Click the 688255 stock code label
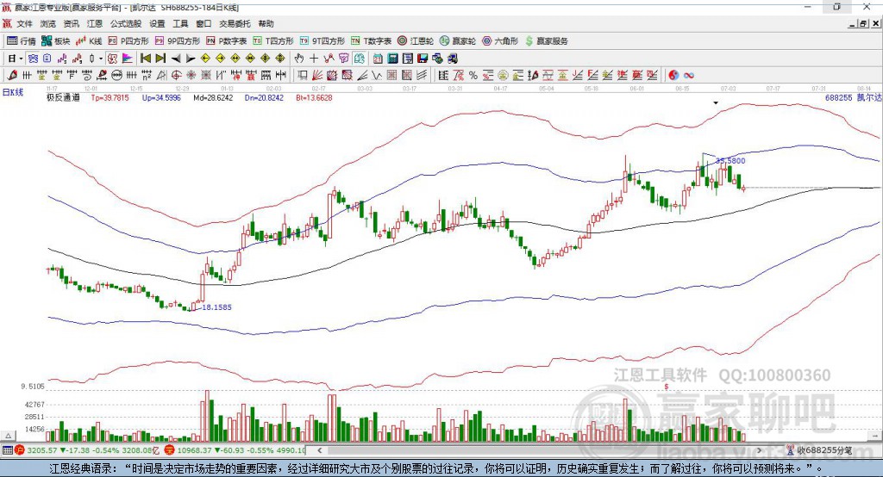This screenshot has width=883, height=477. pyautogui.click(x=838, y=97)
